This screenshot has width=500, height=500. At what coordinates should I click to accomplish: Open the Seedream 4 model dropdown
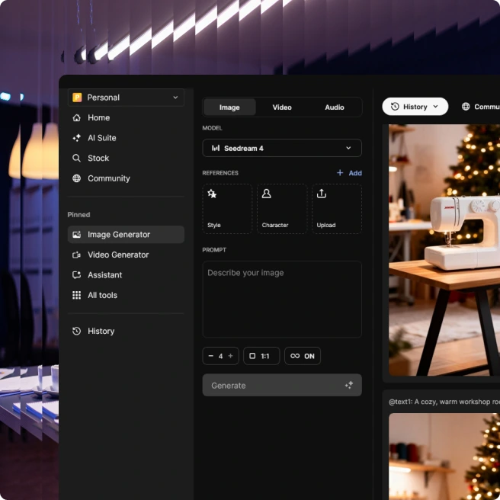tap(282, 148)
